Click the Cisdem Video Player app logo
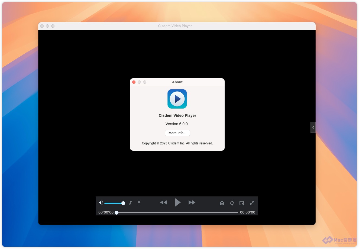Screen dimensions: 359x249 [177, 99]
